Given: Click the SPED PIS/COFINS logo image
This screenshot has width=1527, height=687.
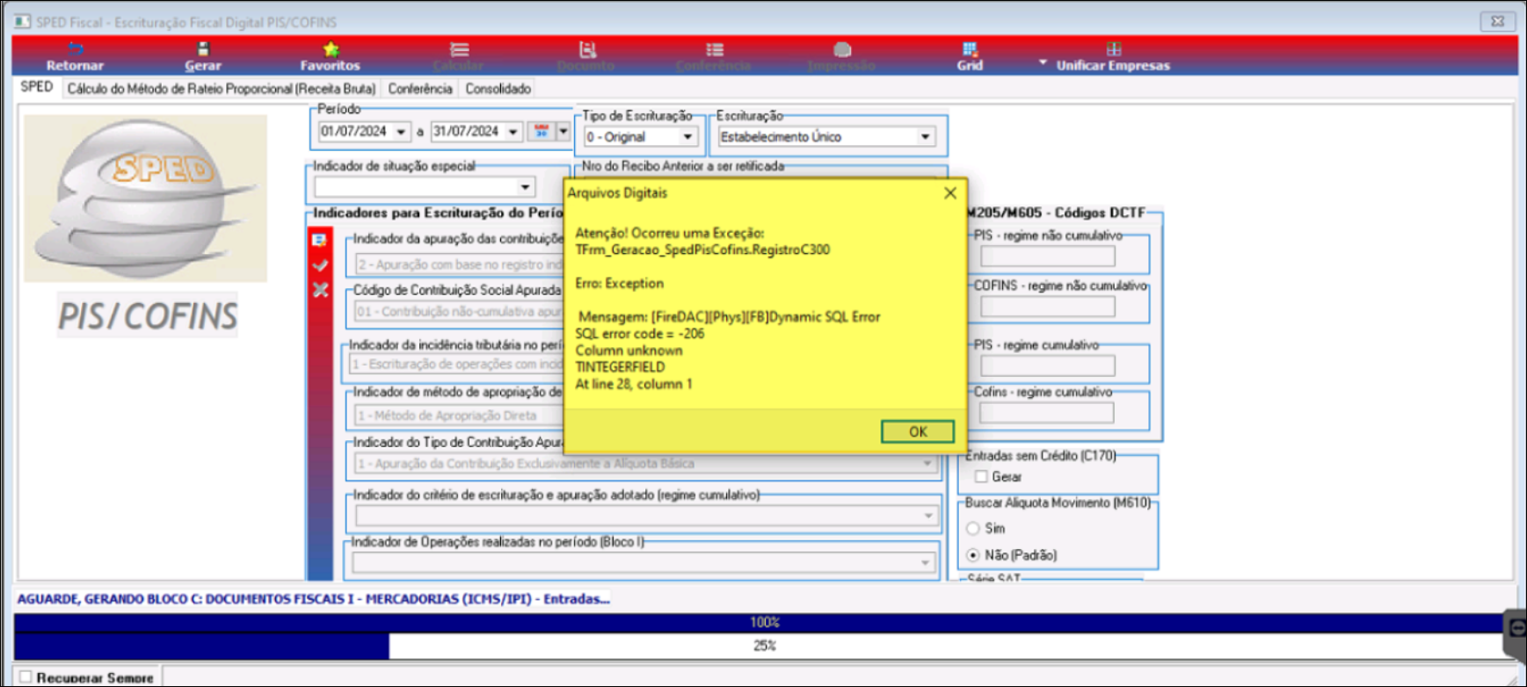Looking at the screenshot, I should pyautogui.click(x=146, y=199).
